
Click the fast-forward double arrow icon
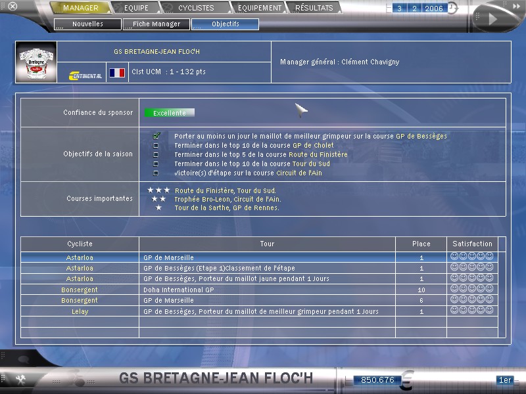tap(492, 20)
